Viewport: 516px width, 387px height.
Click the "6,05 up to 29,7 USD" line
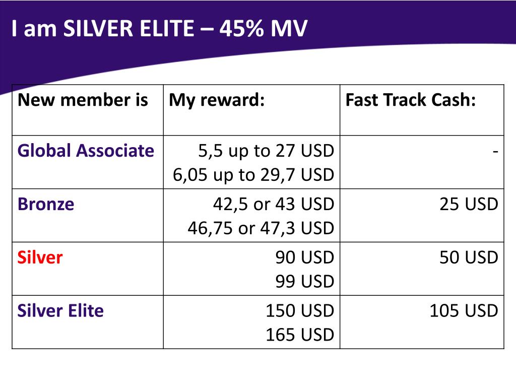coord(253,175)
